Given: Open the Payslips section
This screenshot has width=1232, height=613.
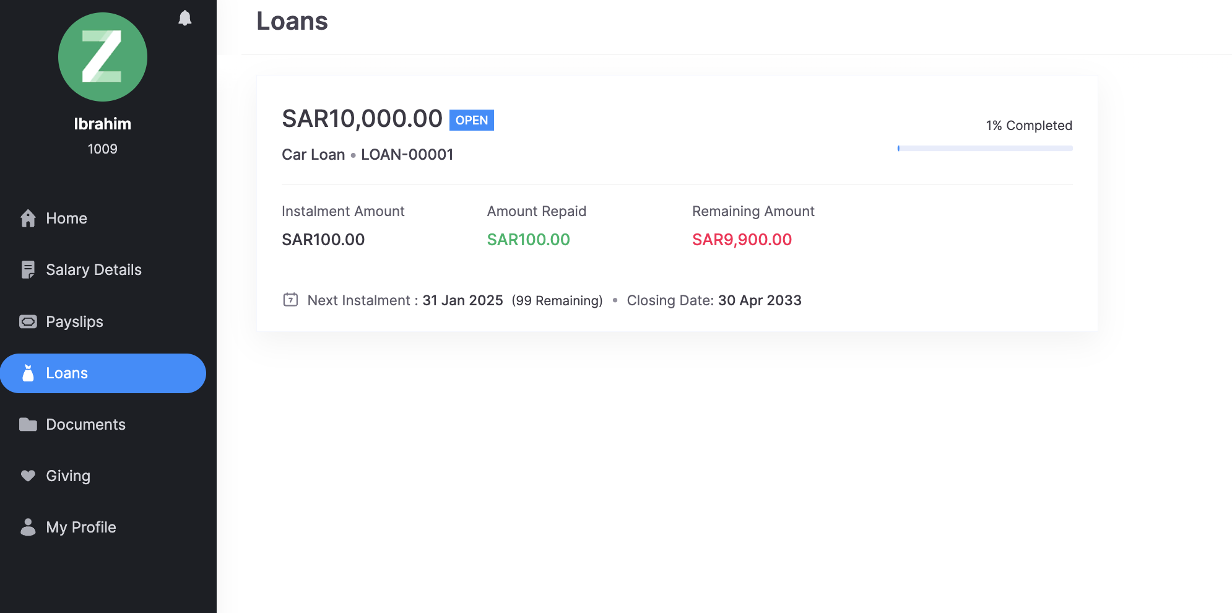Looking at the screenshot, I should (x=74, y=322).
